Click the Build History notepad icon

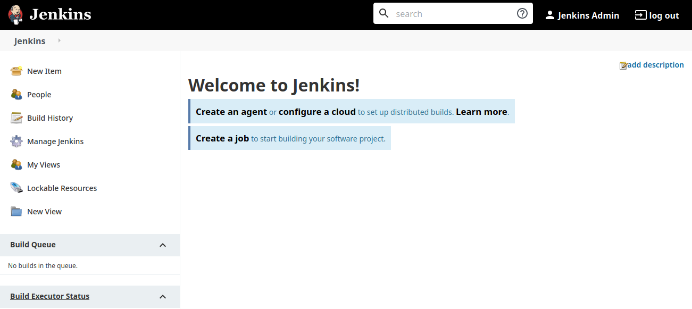(16, 118)
